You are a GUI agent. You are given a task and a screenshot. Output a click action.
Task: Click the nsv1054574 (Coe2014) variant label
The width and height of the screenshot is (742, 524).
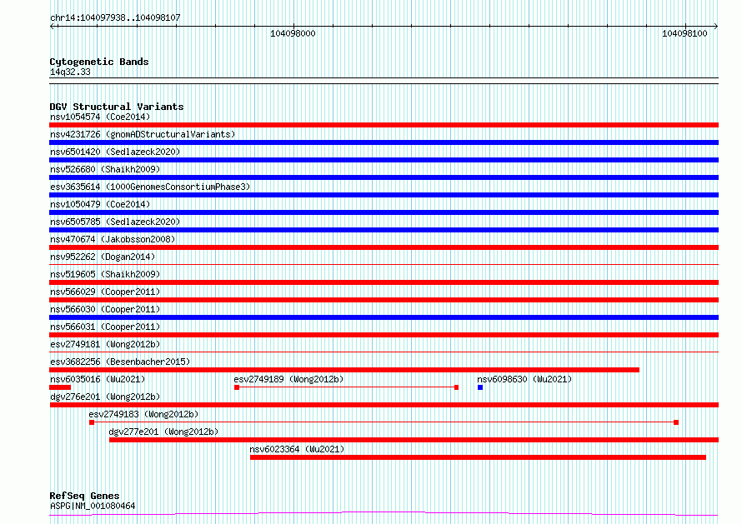pyautogui.click(x=100, y=117)
